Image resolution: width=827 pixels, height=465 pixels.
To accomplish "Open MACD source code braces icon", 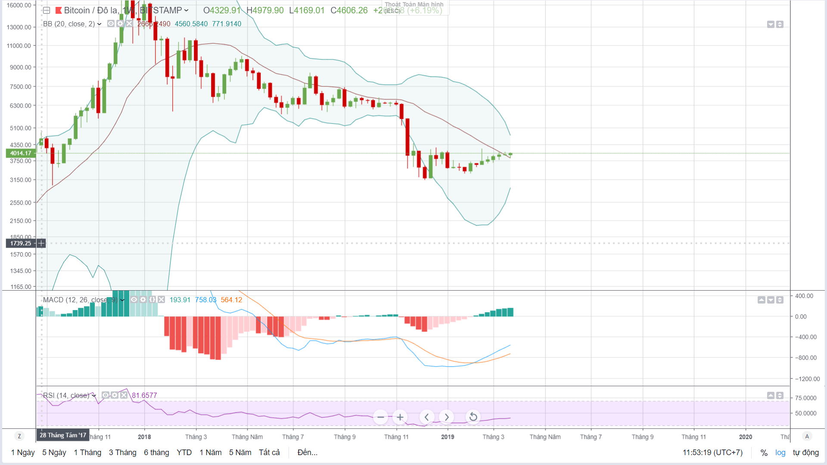I will coord(152,300).
